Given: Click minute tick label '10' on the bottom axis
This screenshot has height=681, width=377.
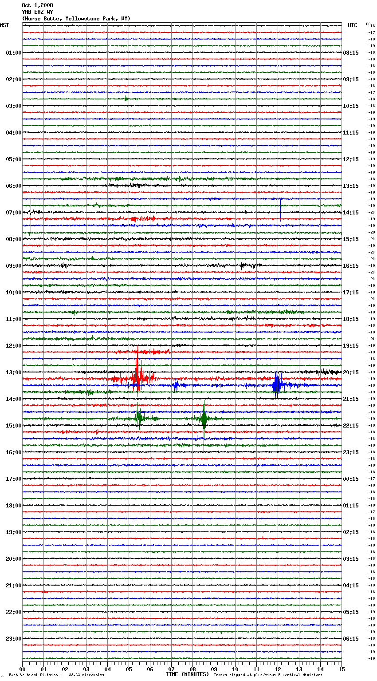Looking at the screenshot, I should (x=235, y=669).
